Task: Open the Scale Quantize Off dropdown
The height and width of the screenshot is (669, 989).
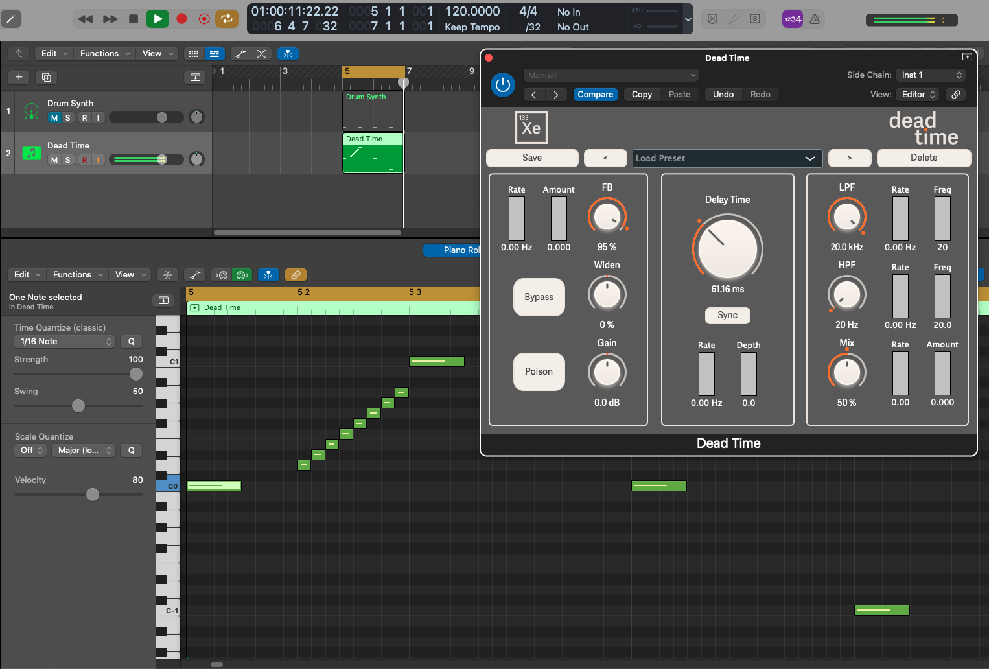Action: 30,451
